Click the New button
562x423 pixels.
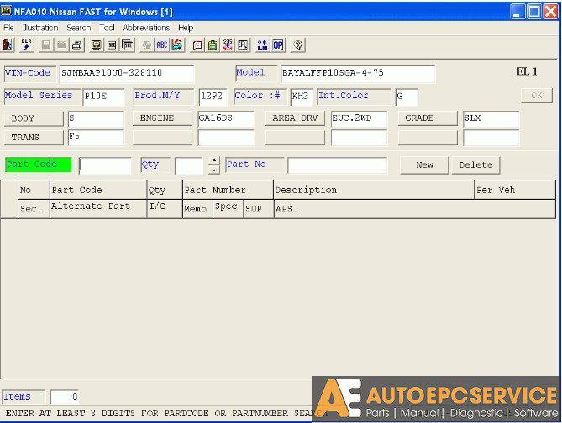point(424,165)
